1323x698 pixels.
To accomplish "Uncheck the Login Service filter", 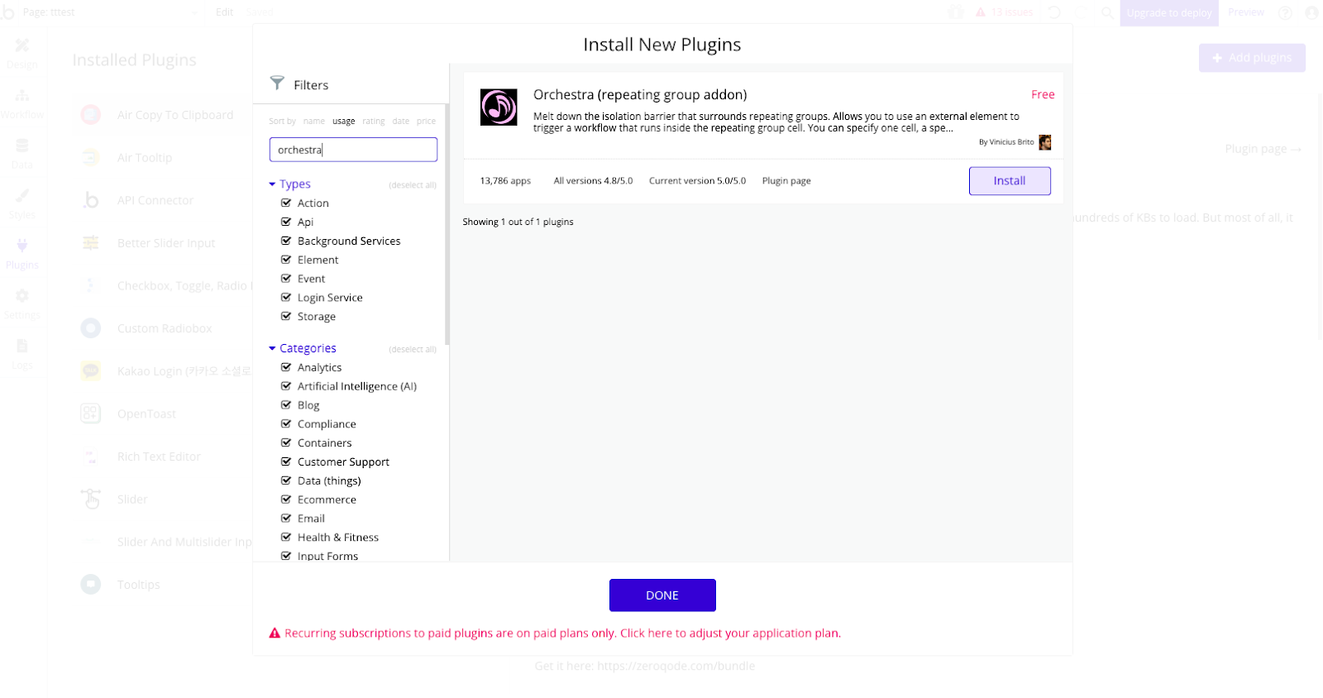I will coord(286,298).
